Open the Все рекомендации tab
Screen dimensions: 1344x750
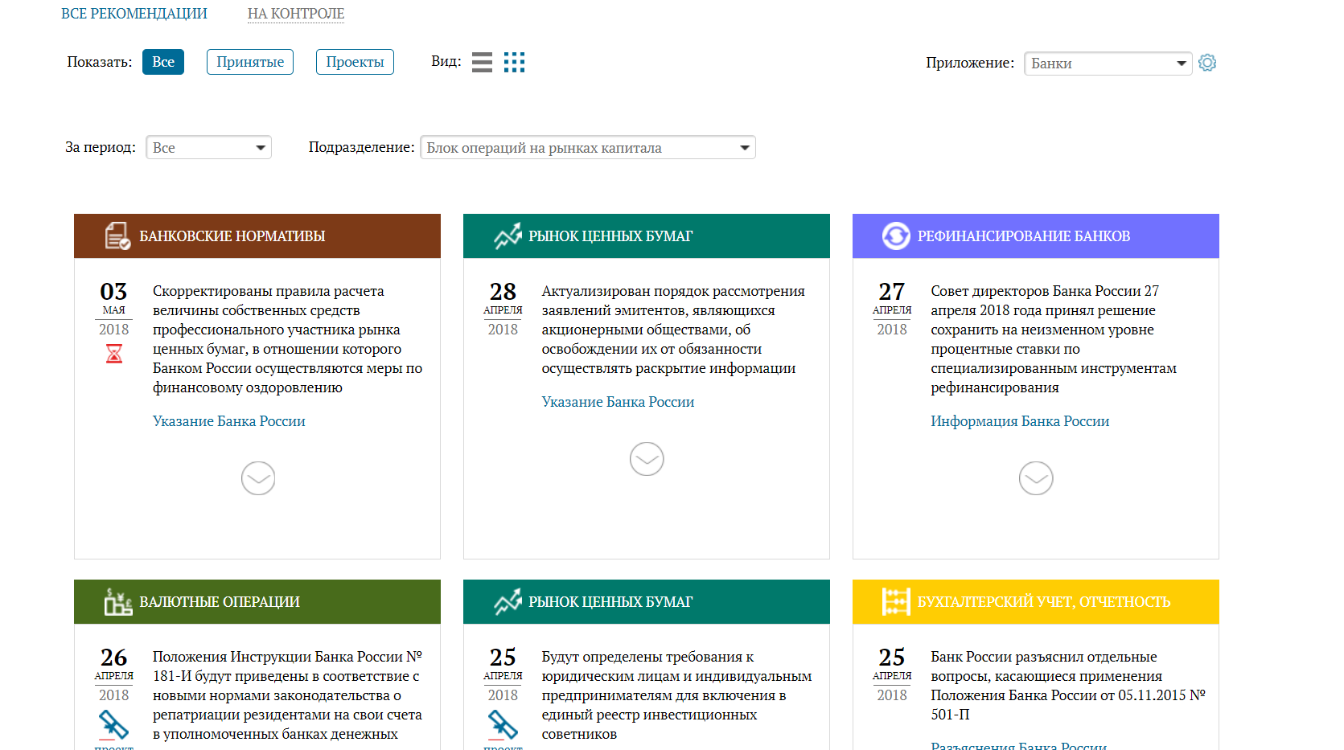[x=134, y=14]
